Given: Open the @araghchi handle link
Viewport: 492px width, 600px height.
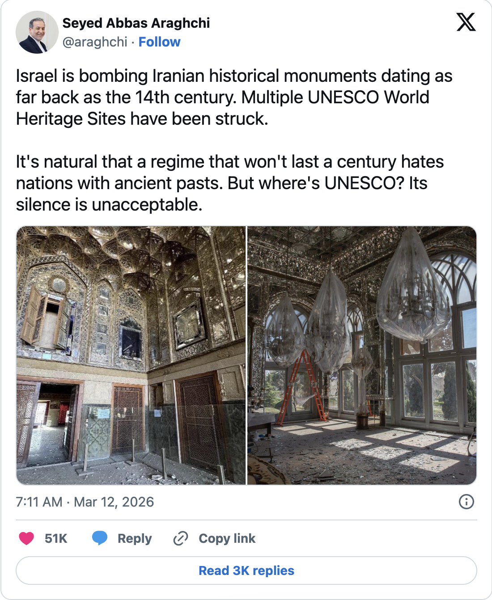Looking at the screenshot, I should [x=95, y=42].
